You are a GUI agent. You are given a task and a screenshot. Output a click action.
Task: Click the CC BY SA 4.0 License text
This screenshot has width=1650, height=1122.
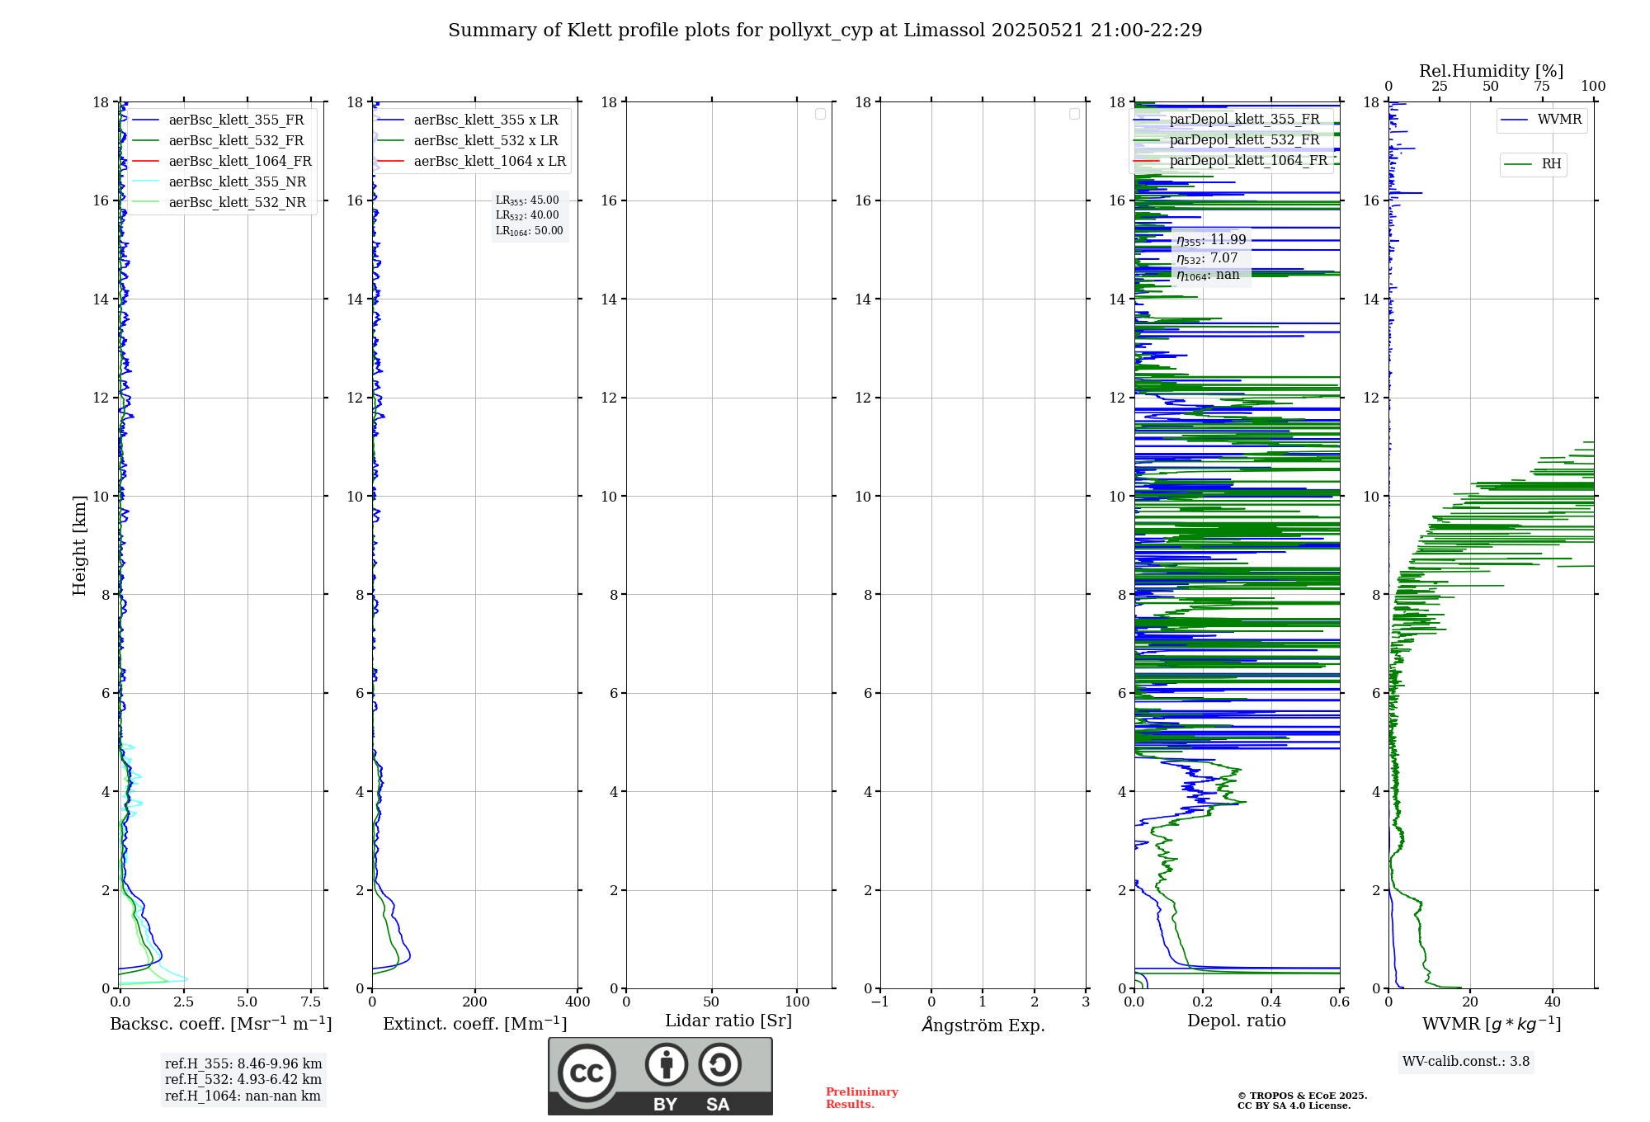tap(1294, 1105)
